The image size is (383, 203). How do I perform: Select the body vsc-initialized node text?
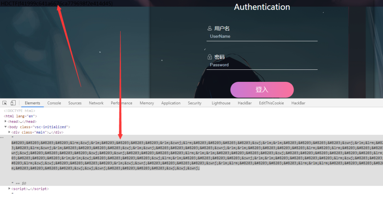click(x=39, y=127)
